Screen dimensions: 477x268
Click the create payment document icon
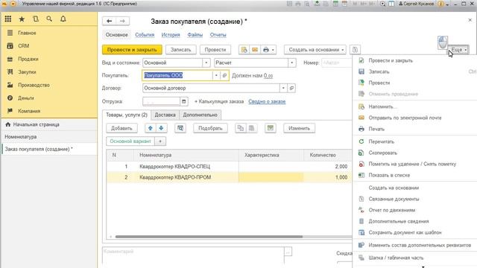(244, 50)
